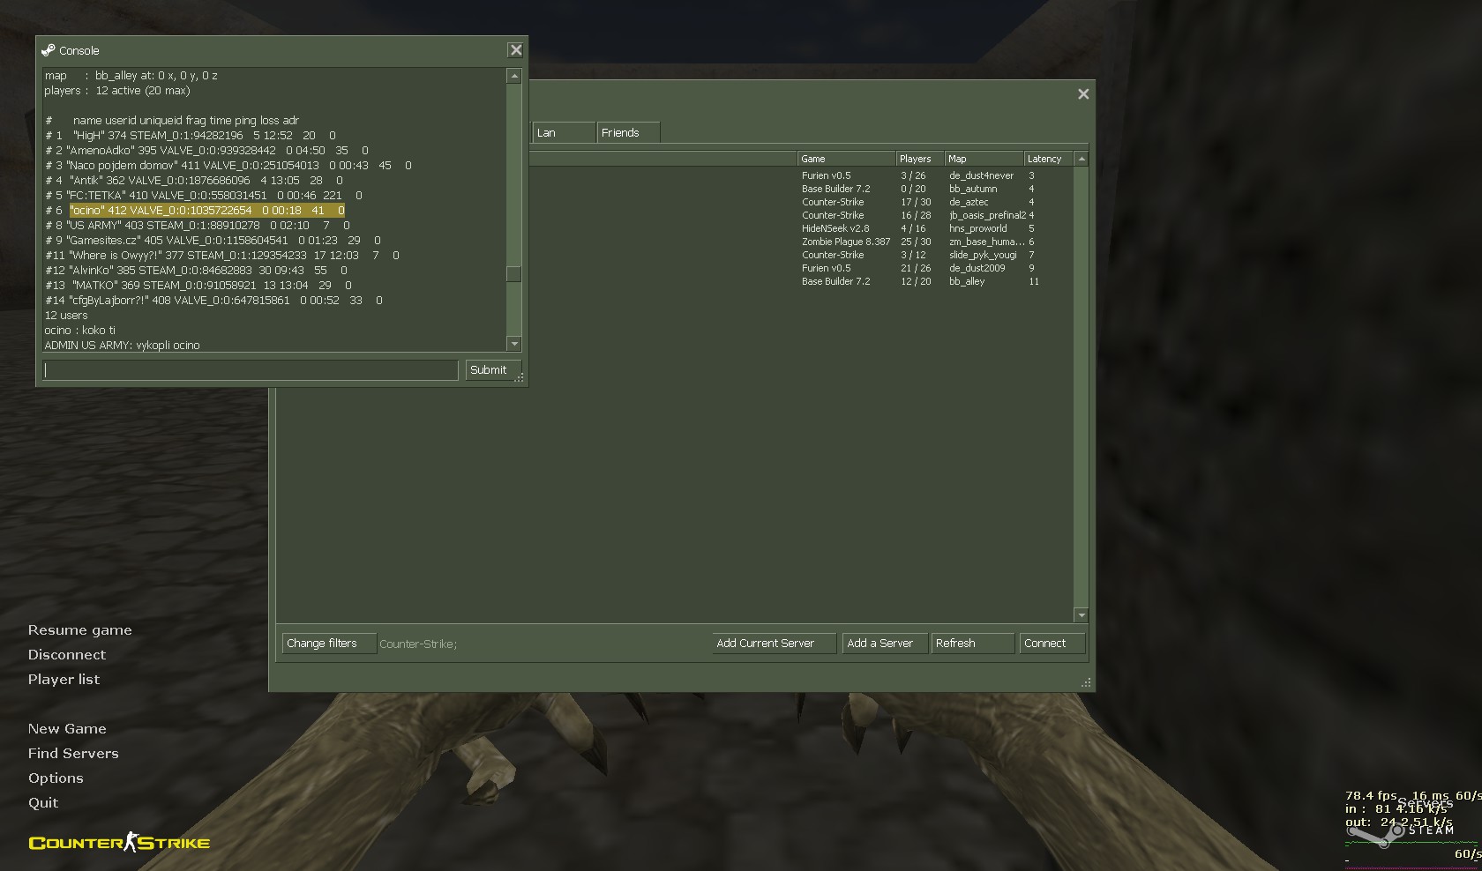Viewport: 1482px width, 871px height.
Task: Click the Counter-Strike logo
Action: [x=119, y=843]
